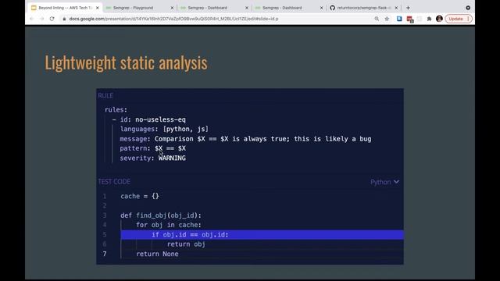Click the circular icon at tab strip end
The height and width of the screenshot is (281, 500).
click(468, 8)
